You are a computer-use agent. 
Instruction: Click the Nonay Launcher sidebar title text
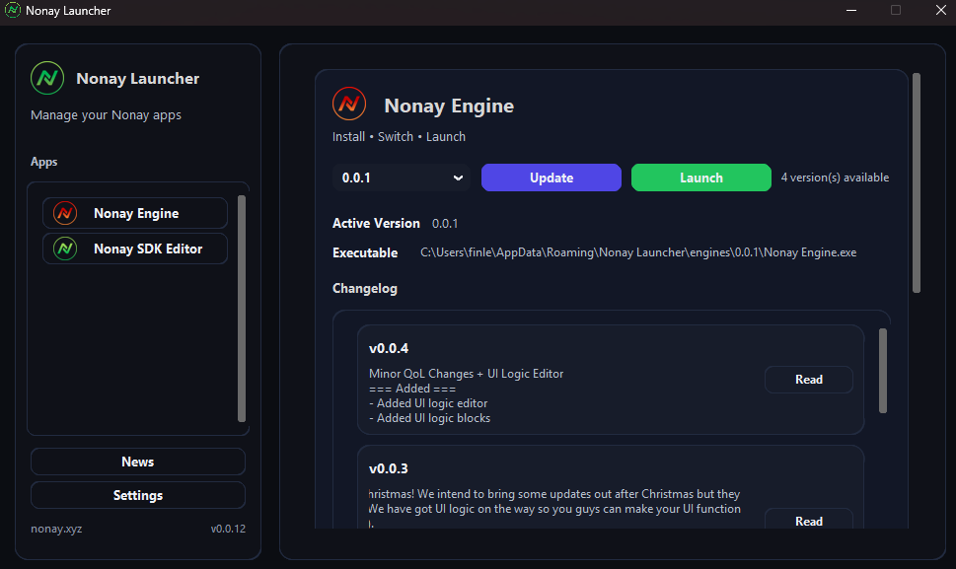coord(138,79)
